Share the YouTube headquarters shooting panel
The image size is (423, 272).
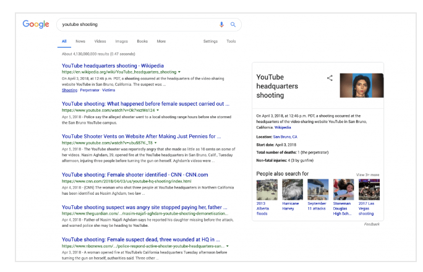(x=330, y=78)
